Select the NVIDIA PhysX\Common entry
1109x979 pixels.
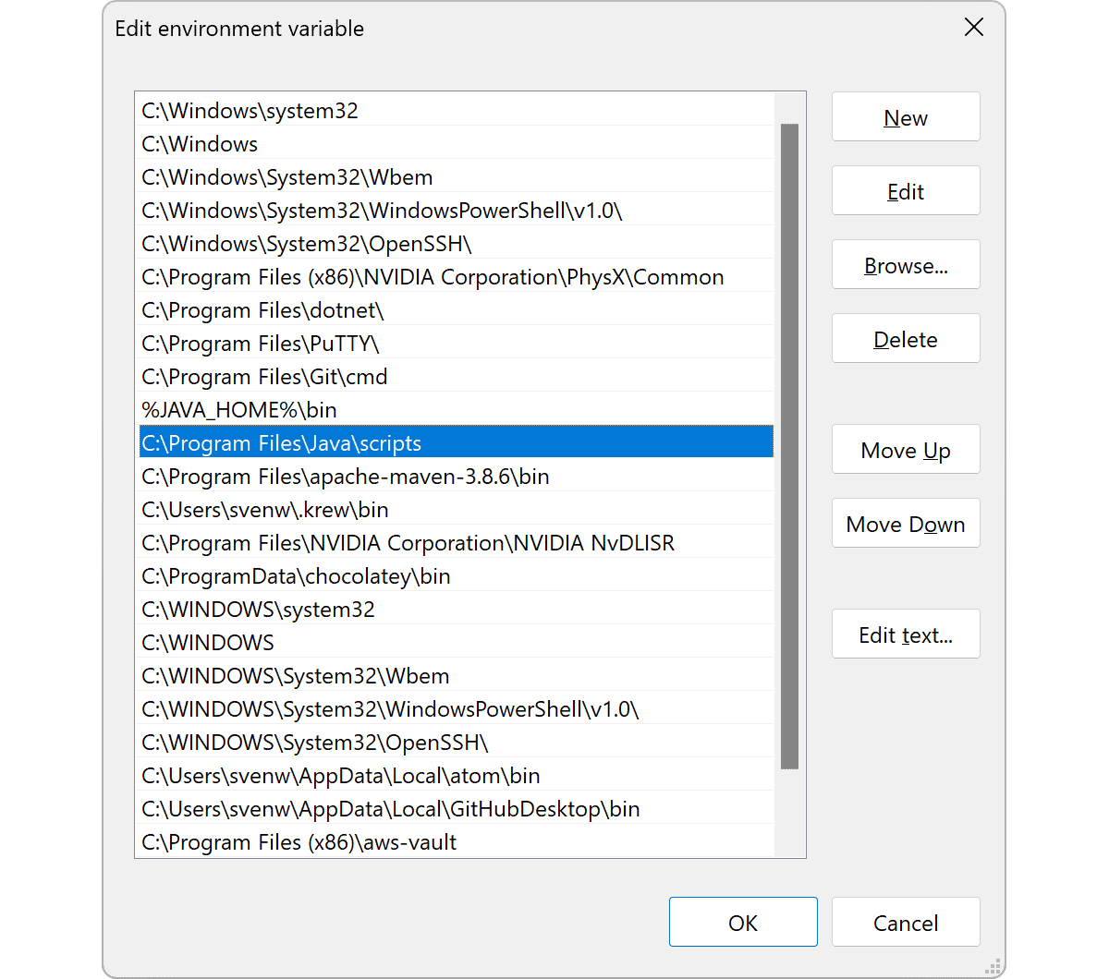pos(433,277)
